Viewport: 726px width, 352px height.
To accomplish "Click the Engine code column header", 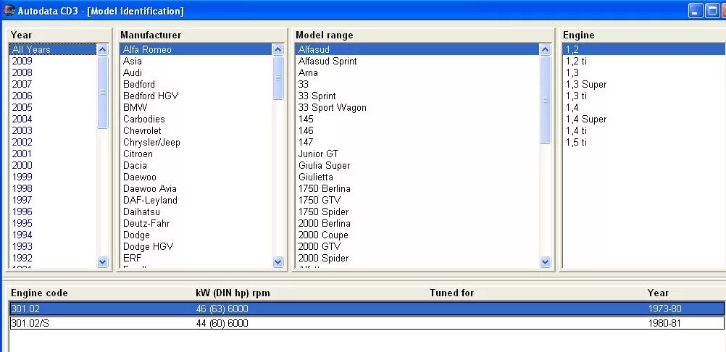I will tap(39, 293).
